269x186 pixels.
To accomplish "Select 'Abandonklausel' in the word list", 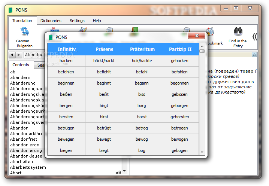I will tap(27, 156).
